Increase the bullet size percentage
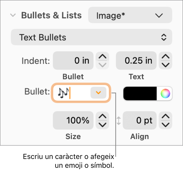 point(102,117)
